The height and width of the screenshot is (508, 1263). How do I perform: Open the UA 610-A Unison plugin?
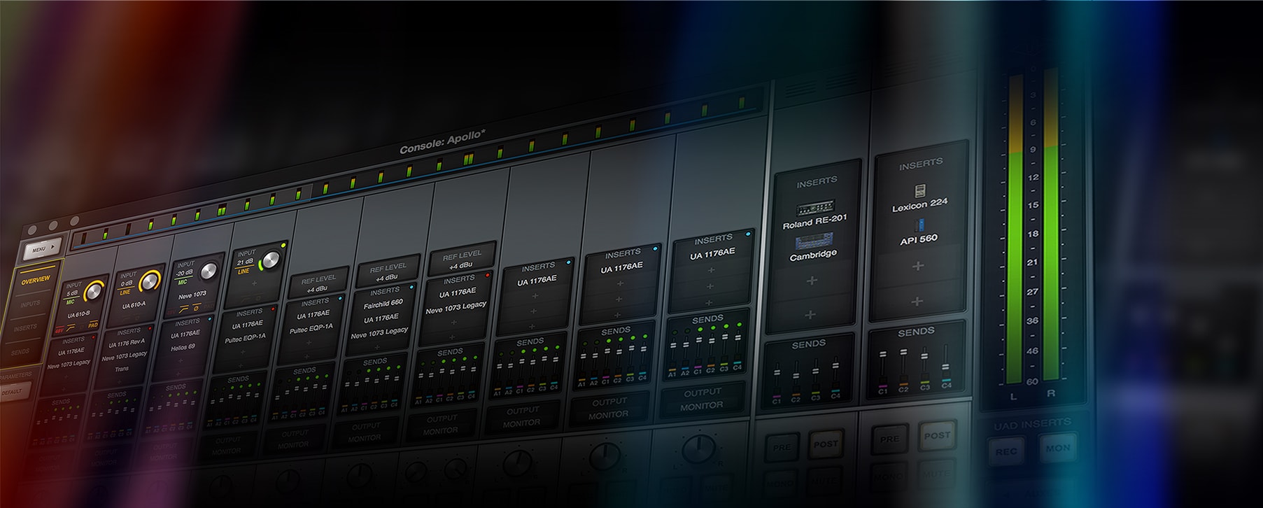point(134,305)
